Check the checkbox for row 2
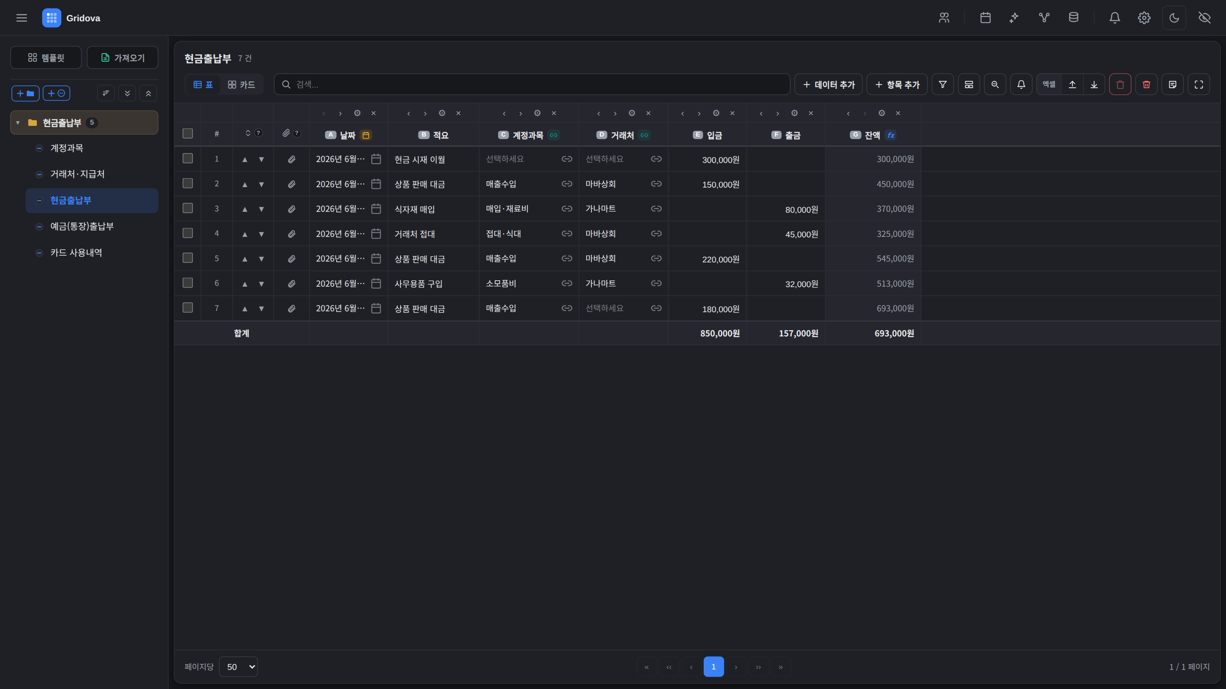The image size is (1226, 689). coord(187,183)
